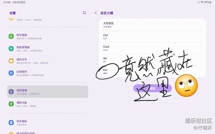Select the Alt key mapping row
The width and height of the screenshot is (215, 134).
click(x=152, y=60)
